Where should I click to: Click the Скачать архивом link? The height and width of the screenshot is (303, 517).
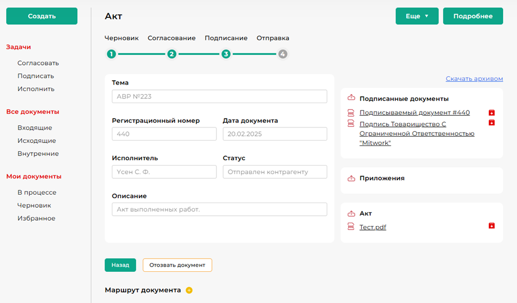[474, 79]
